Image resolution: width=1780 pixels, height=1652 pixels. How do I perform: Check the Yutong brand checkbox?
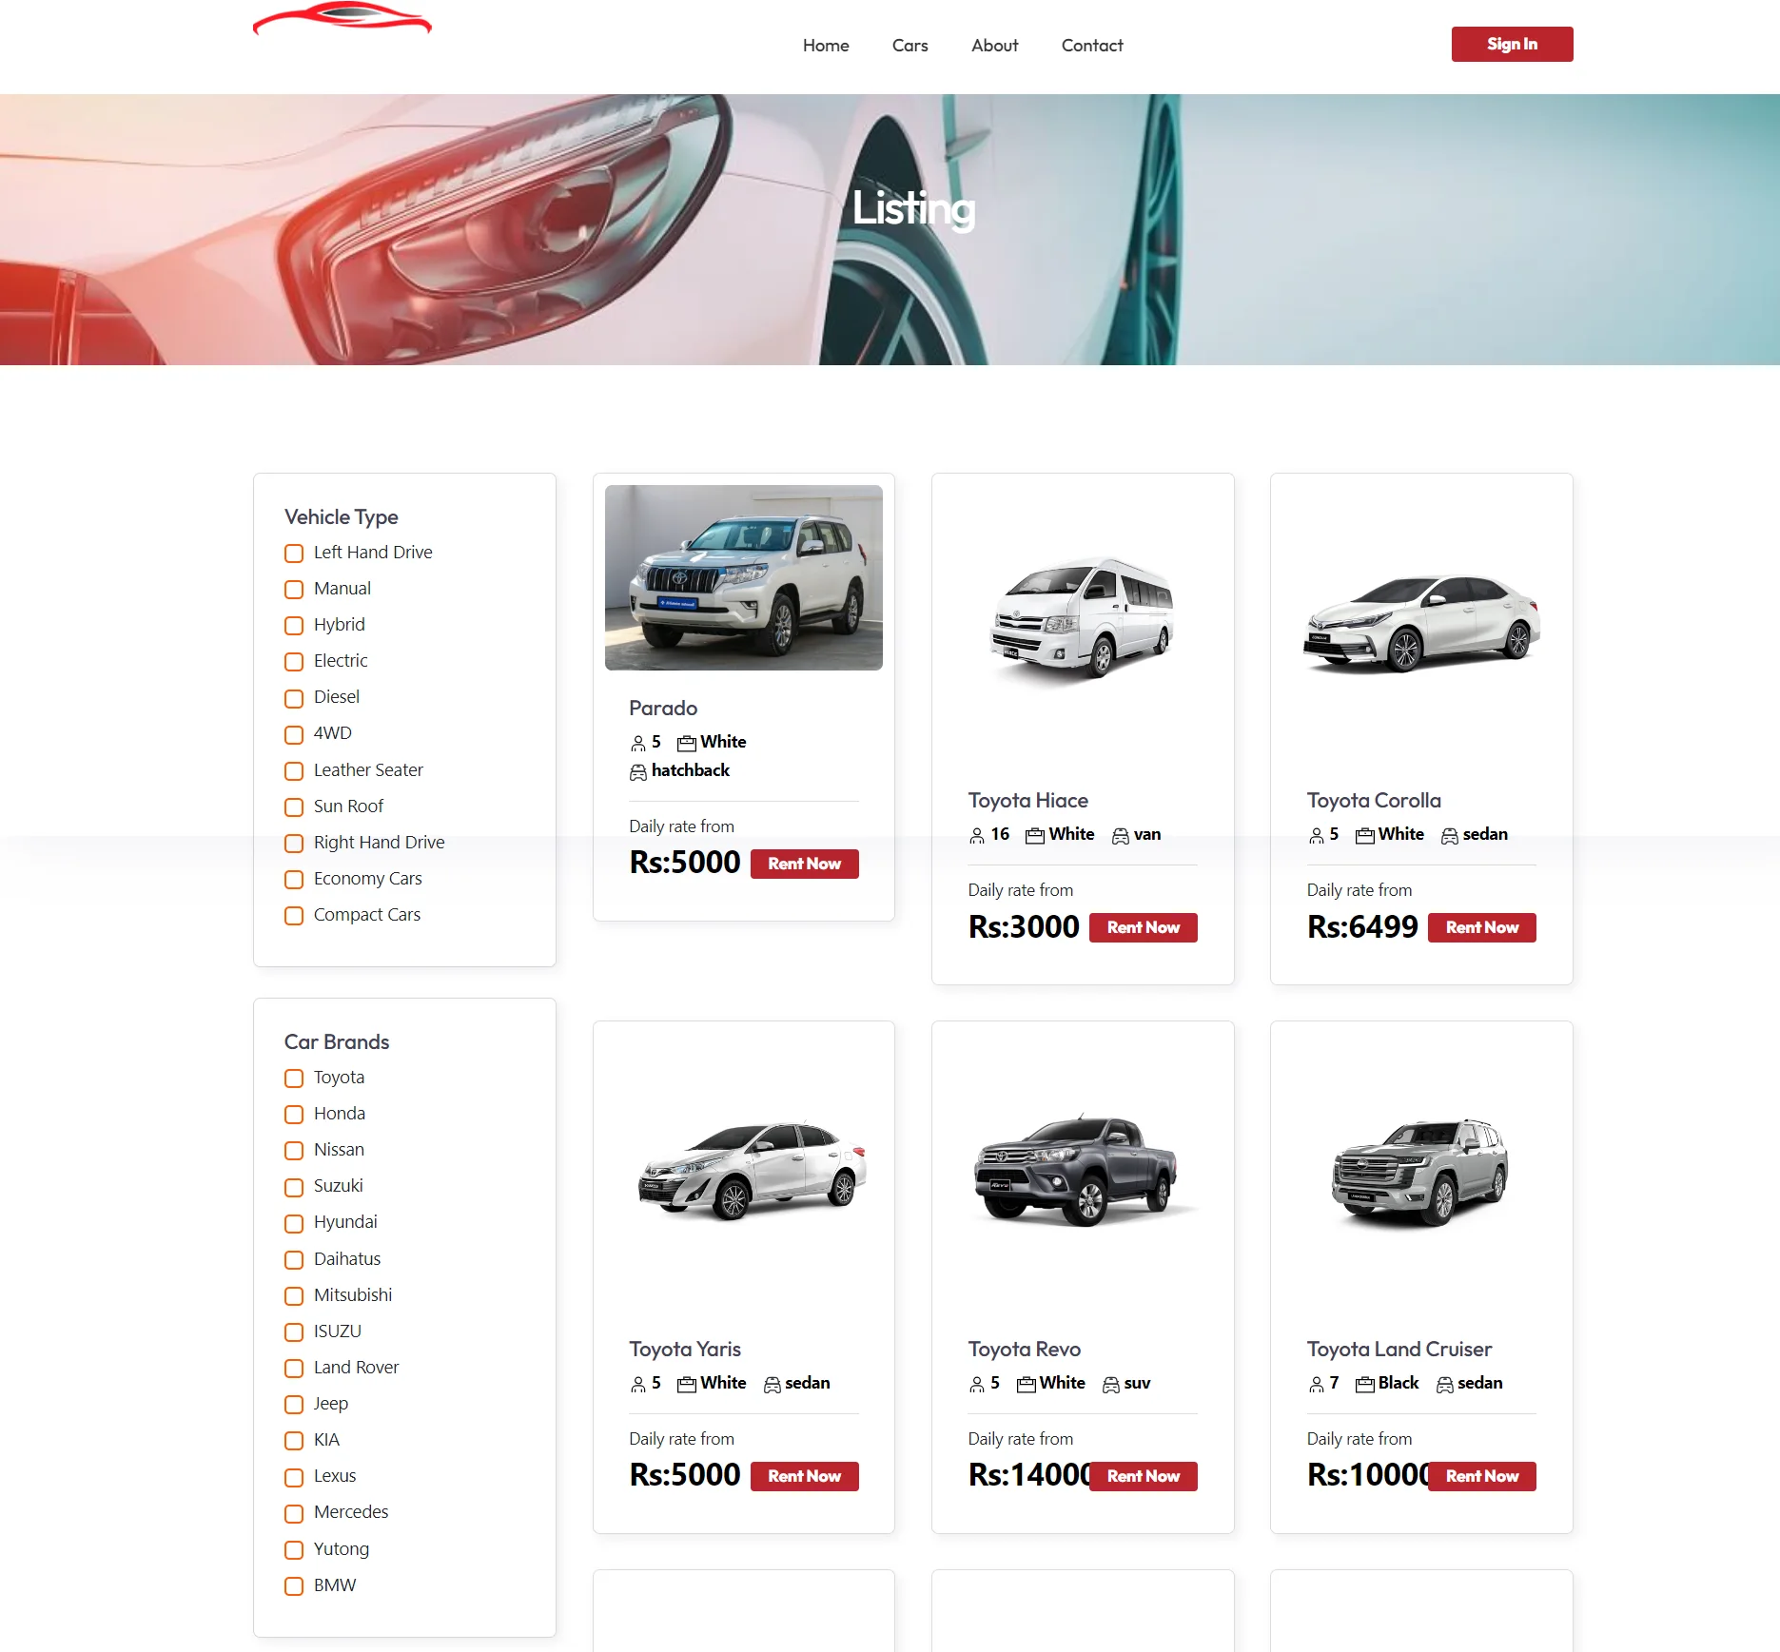pyautogui.click(x=294, y=1550)
